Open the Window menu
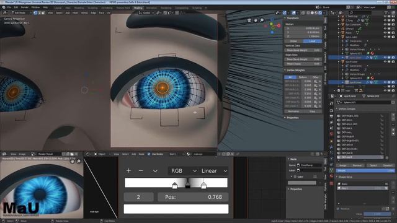Screen dimensions: 397x223 35,7
